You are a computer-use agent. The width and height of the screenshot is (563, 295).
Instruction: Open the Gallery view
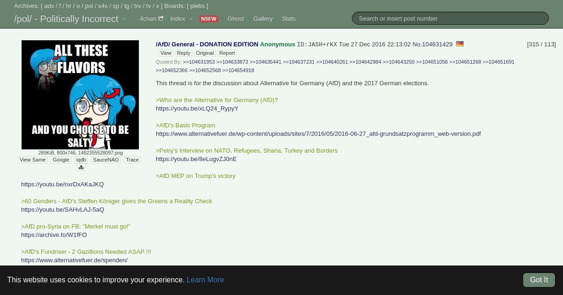[263, 19]
